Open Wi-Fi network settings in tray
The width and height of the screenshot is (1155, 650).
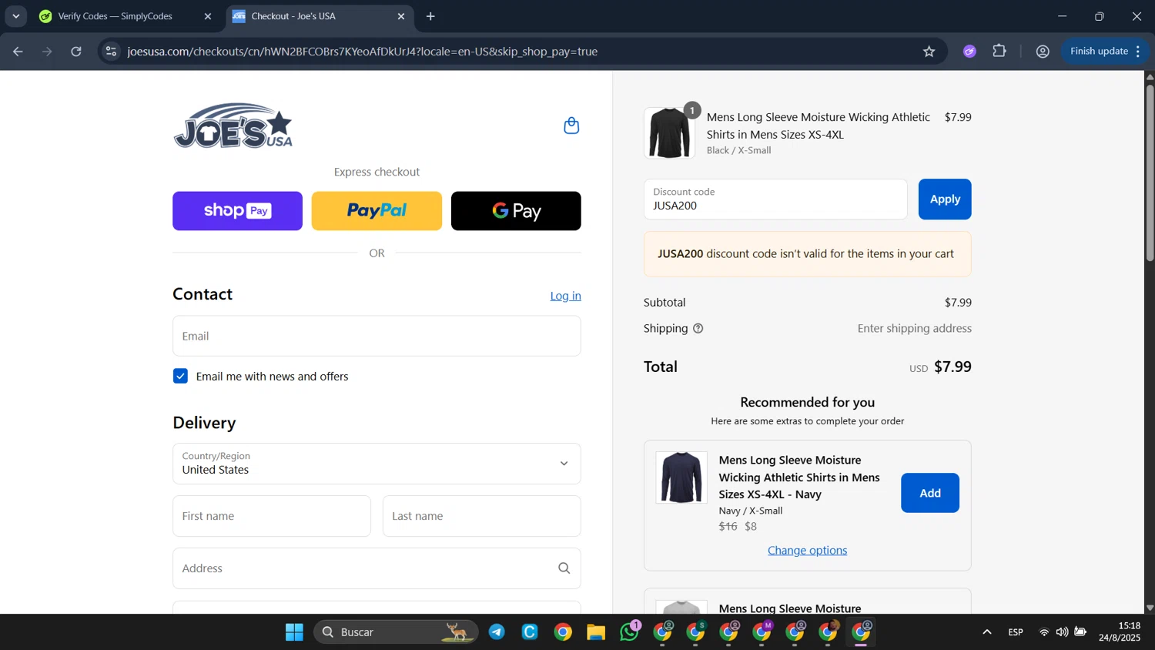(x=1044, y=632)
